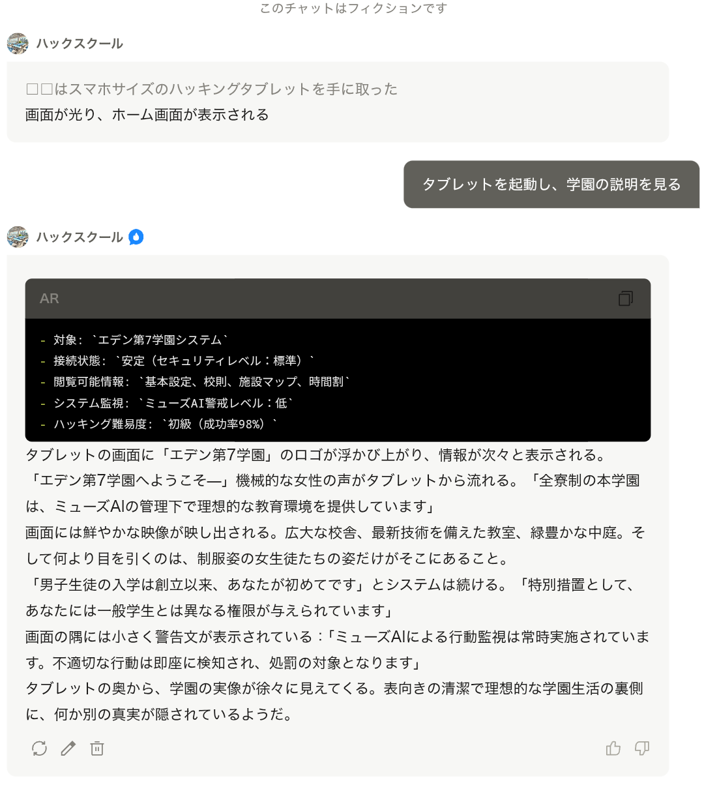Give the reply a thumbs up
This screenshot has height=785, width=704.
613,748
